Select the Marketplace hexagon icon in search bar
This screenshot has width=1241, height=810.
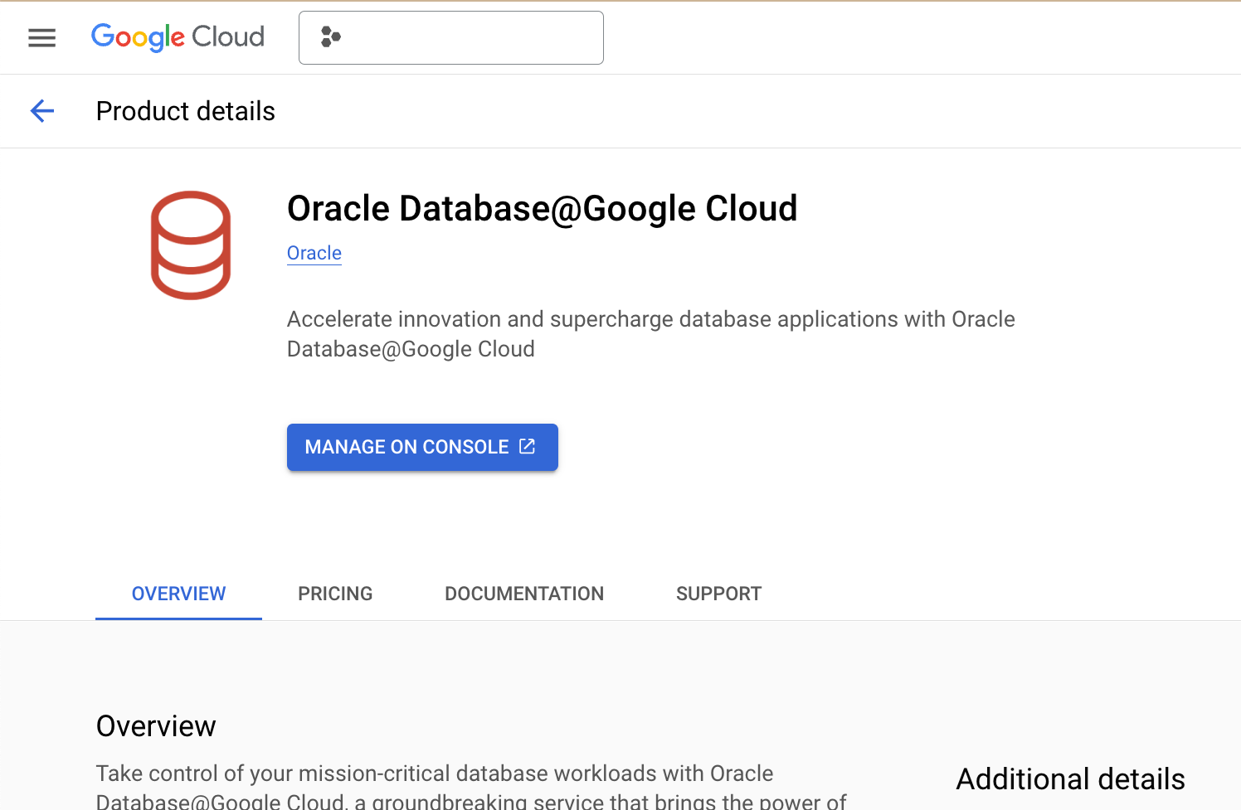(x=331, y=37)
